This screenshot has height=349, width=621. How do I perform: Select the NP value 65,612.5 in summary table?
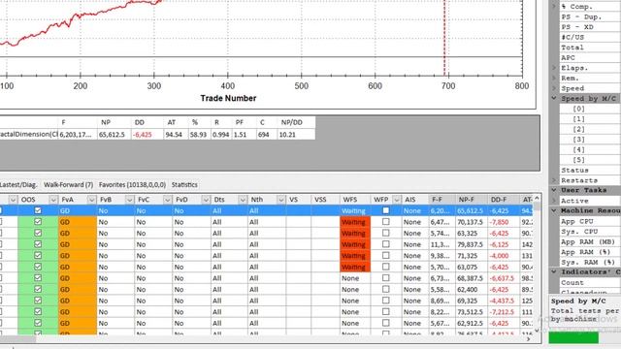tap(112, 135)
